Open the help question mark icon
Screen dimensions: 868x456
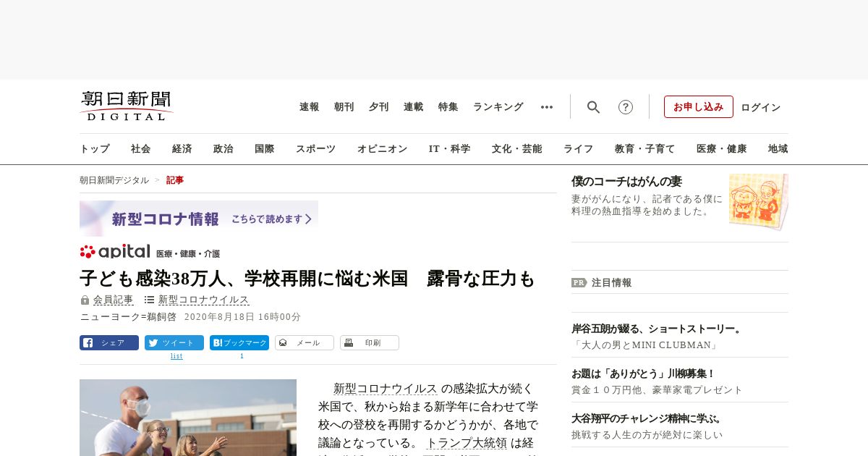(626, 107)
